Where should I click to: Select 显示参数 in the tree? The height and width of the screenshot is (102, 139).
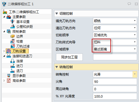click(x=19, y=76)
